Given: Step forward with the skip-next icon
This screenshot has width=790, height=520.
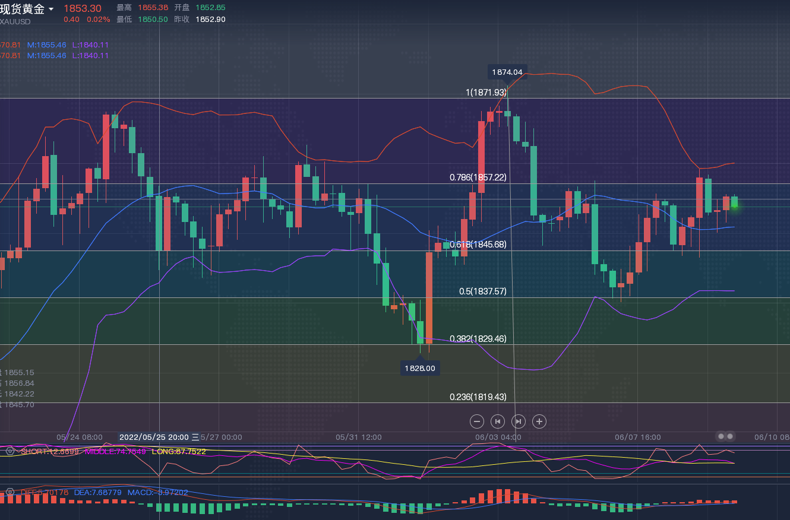Looking at the screenshot, I should coord(519,421).
